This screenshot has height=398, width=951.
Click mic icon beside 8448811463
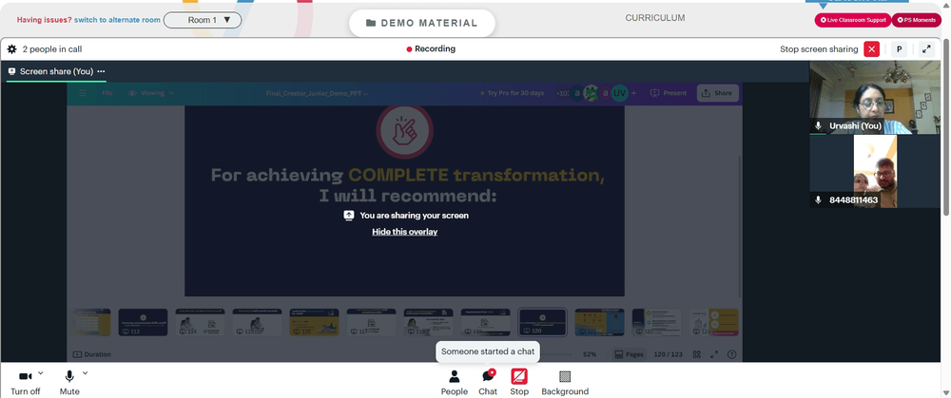point(818,199)
